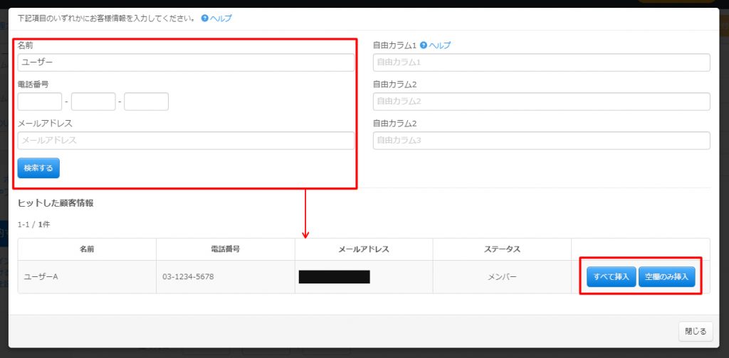Screen dimensions: 729x358
Task: Close the dialog with 閉じる button
Action: [x=696, y=331]
